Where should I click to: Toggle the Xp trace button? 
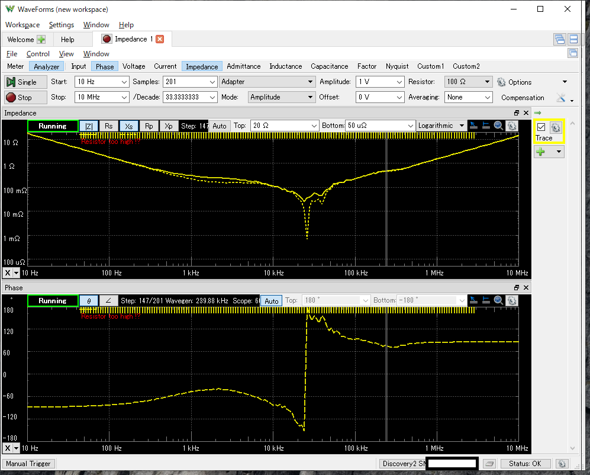(169, 126)
